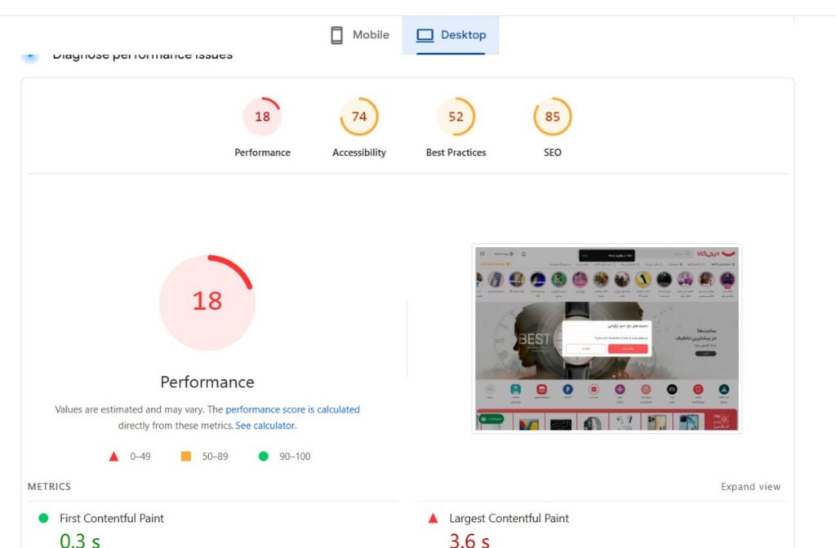Click the large Performance gauge circle

(x=207, y=302)
